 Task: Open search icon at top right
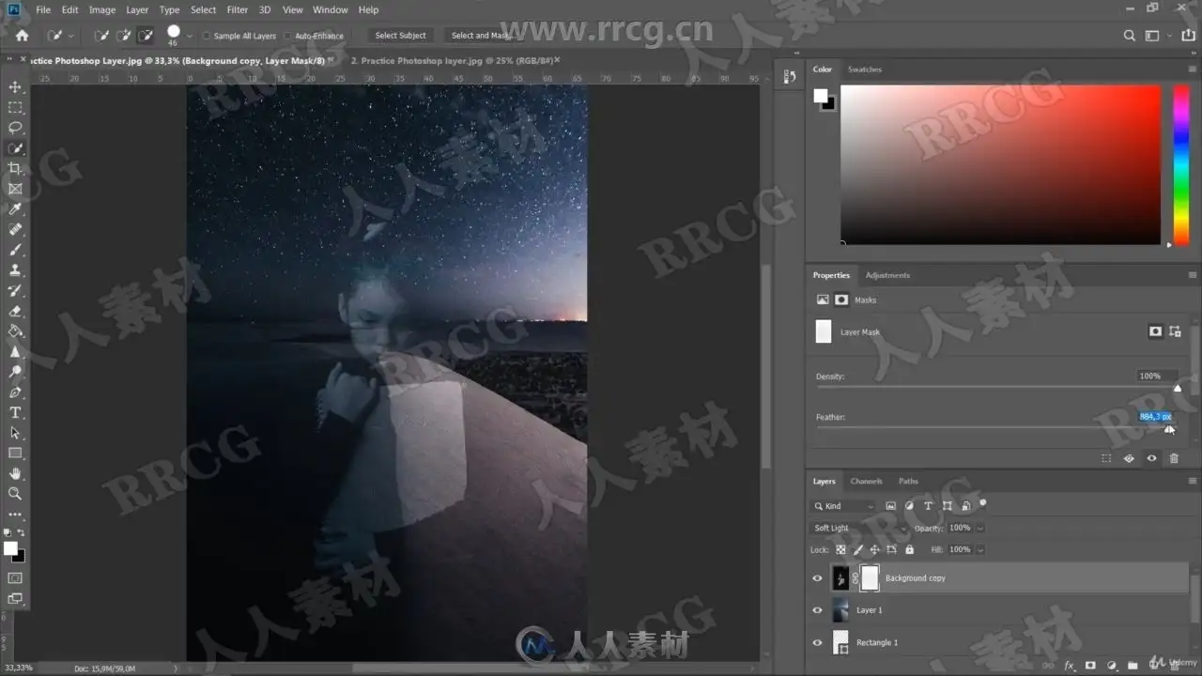(1130, 36)
